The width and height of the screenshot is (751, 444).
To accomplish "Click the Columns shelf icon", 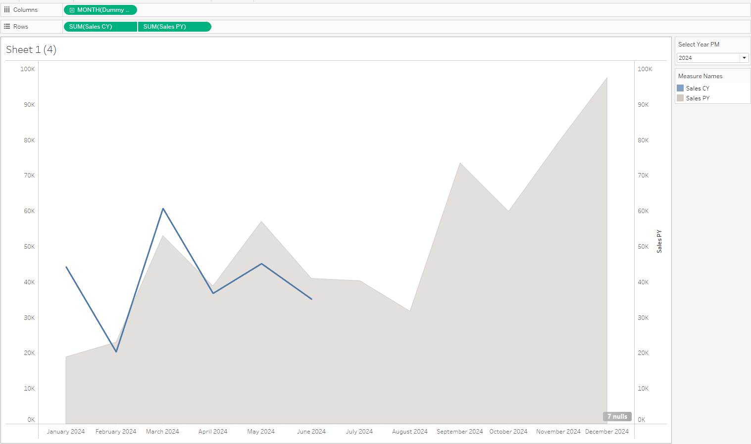I will tap(7, 10).
